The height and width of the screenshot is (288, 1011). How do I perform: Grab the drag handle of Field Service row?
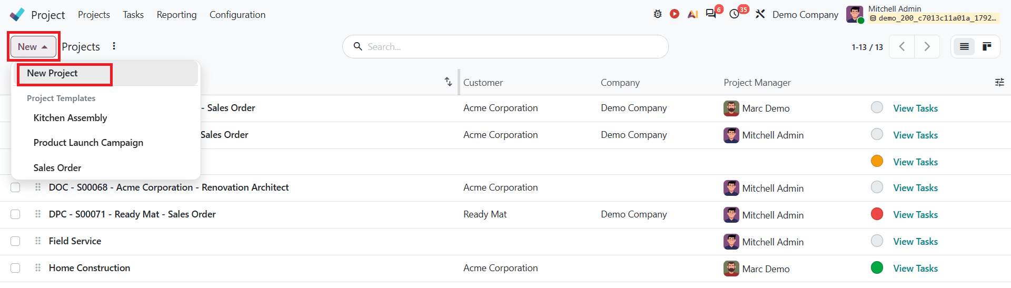(38, 241)
